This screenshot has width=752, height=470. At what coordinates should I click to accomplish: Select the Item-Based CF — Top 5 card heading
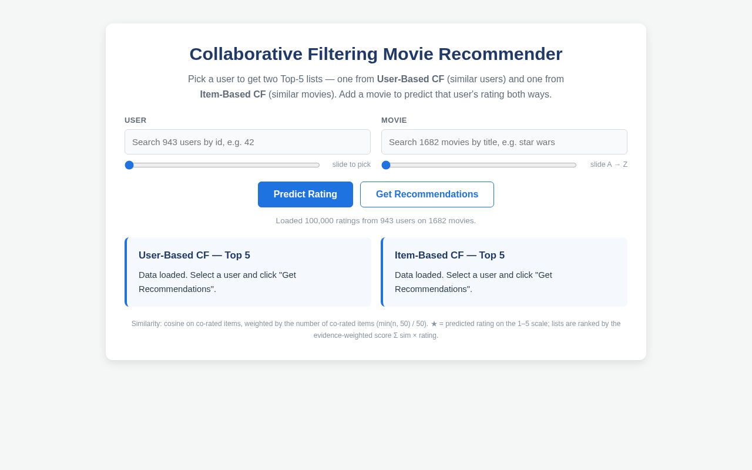449,256
